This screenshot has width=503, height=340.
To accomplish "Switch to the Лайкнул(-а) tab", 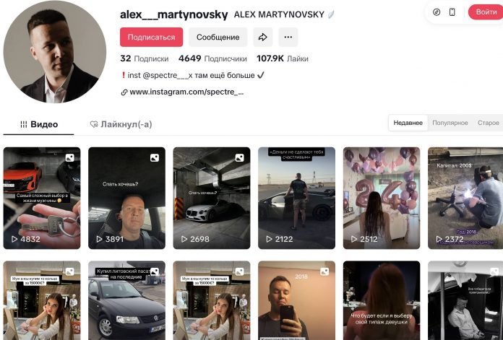I will pyautogui.click(x=121, y=124).
